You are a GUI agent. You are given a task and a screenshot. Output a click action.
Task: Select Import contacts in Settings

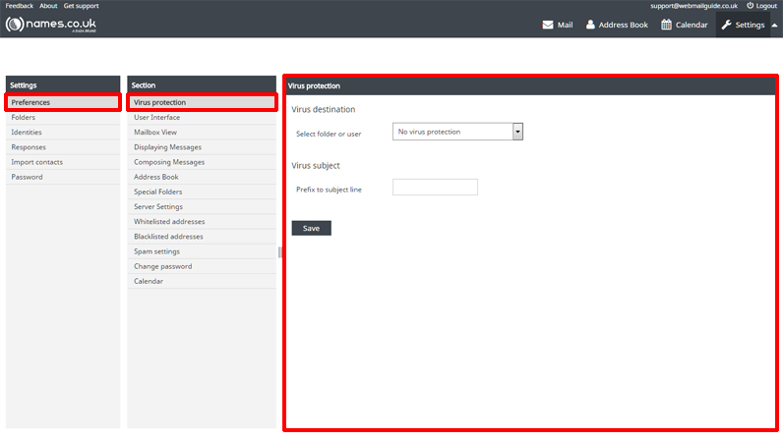coord(37,162)
